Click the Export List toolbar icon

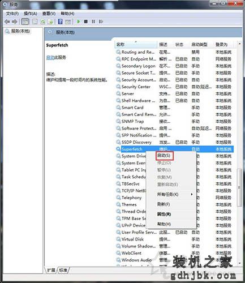50,22
